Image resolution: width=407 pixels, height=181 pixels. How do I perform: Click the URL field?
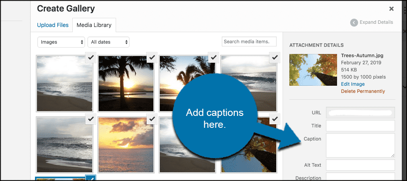(360, 113)
